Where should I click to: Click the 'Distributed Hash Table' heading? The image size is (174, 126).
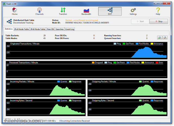(24, 20)
